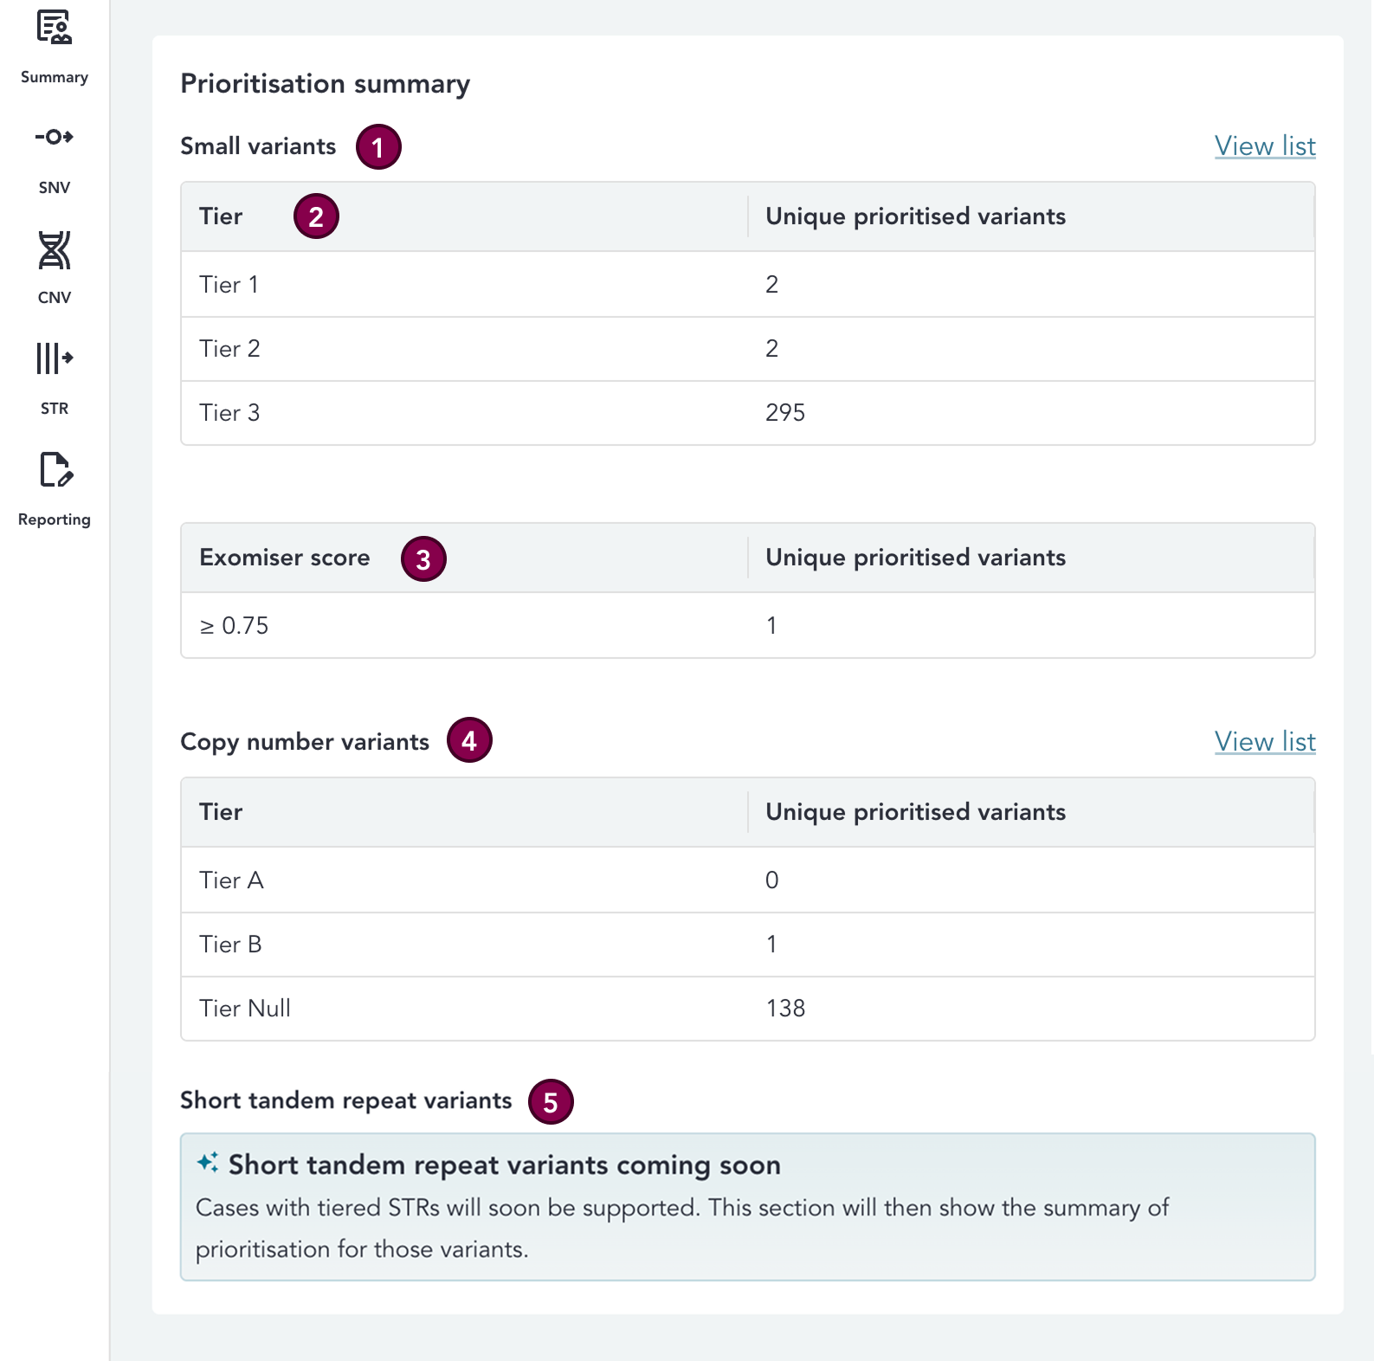The image size is (1374, 1361).
Task: Click the Reporting label in sidebar
Action: click(x=55, y=519)
